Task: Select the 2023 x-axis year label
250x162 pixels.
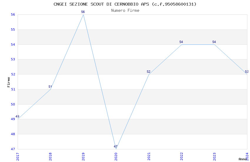Action: pos(214,157)
